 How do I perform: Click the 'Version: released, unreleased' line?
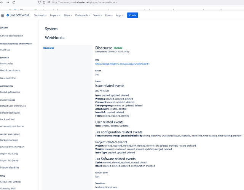pyautogui.click(x=134, y=149)
